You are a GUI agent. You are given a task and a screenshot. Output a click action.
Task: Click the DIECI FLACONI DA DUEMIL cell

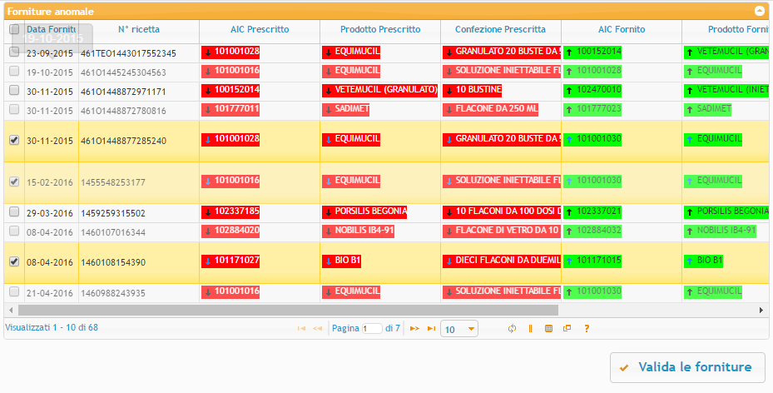pos(502,261)
